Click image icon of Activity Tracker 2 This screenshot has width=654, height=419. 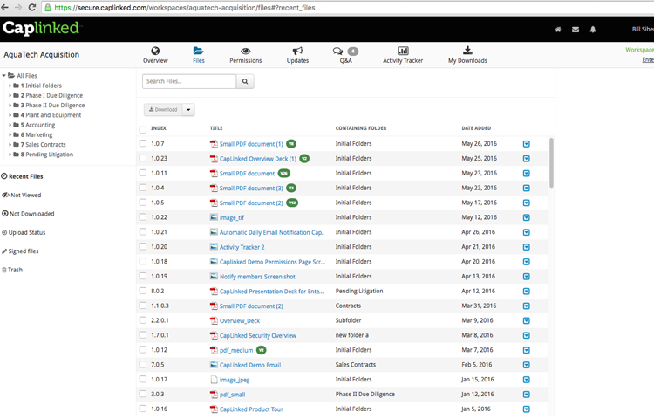tap(214, 247)
